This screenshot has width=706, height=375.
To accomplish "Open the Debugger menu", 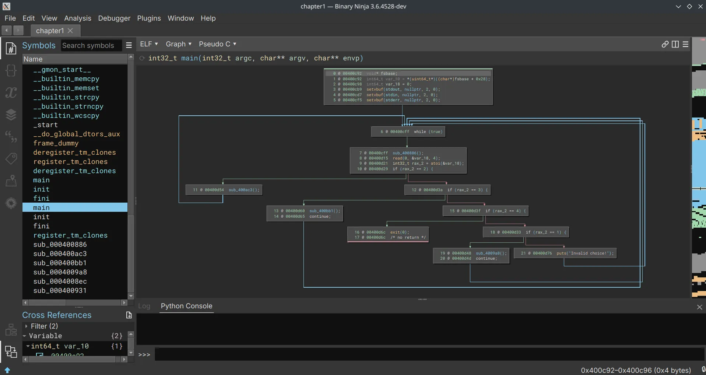I will tap(114, 18).
